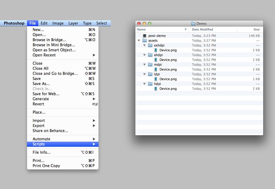Open the Import submenu
Screen dimensions: 275x189
pos(63,121)
